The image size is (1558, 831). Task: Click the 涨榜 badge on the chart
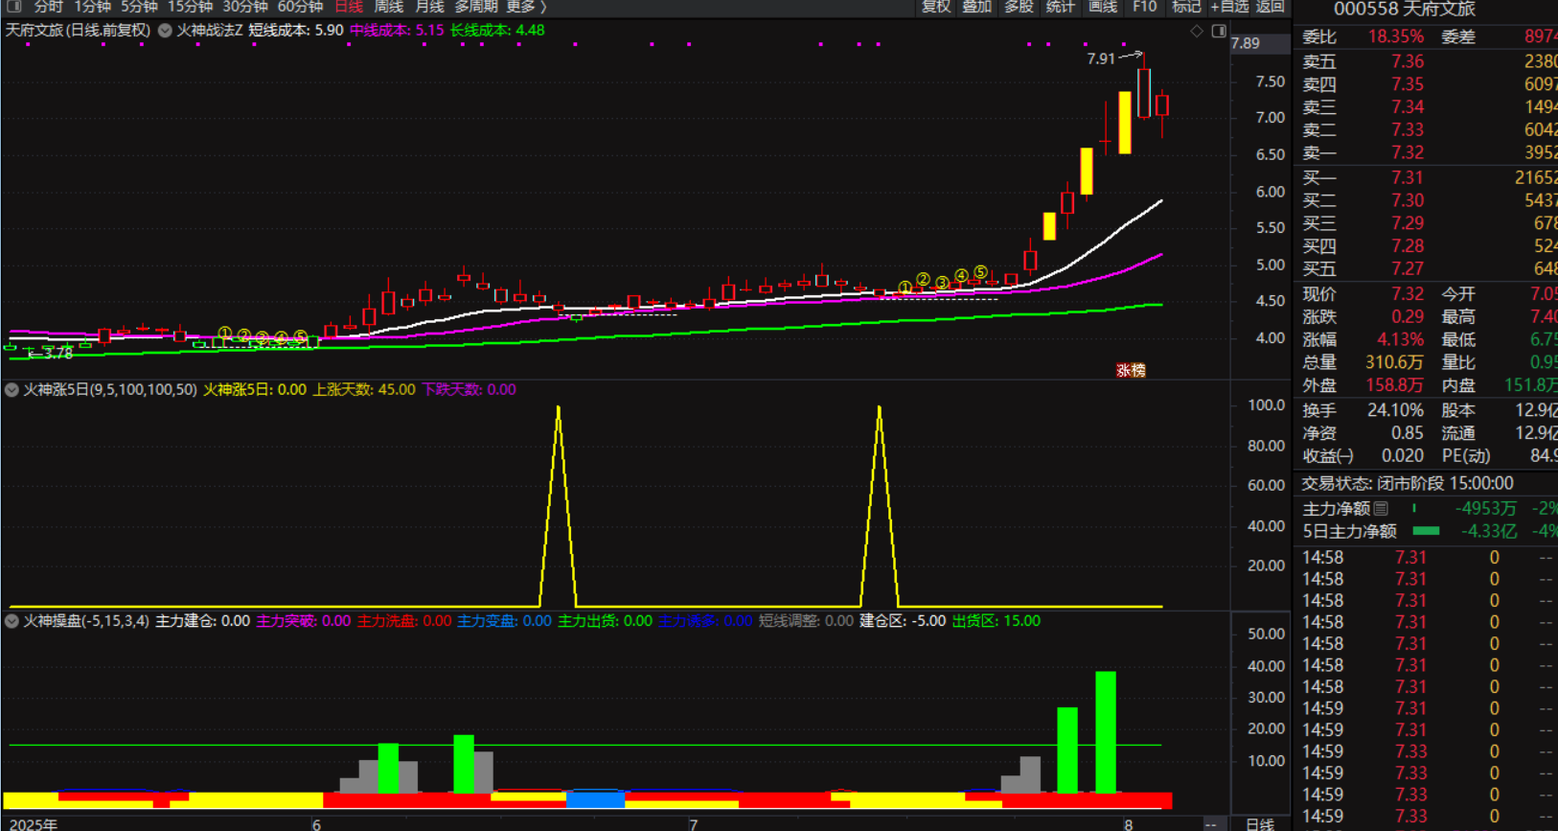pyautogui.click(x=1131, y=370)
